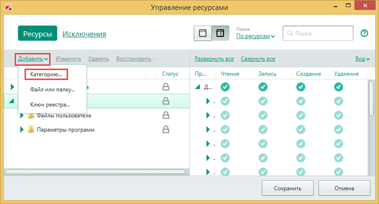The width and height of the screenshot is (379, 204).
Task: Click the vertical scrollbar of rights table
Action: click(371, 99)
